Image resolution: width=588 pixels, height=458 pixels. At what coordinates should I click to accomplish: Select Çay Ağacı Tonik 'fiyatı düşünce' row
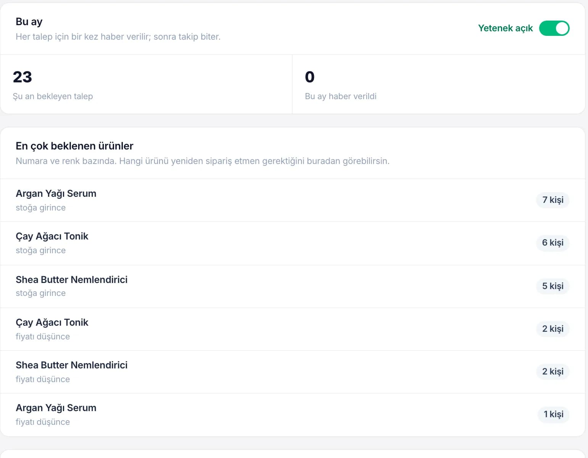point(293,329)
